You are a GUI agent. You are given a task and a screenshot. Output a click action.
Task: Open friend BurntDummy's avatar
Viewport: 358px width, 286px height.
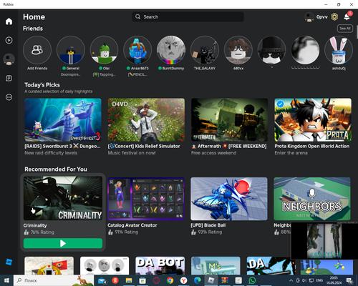(x=171, y=50)
